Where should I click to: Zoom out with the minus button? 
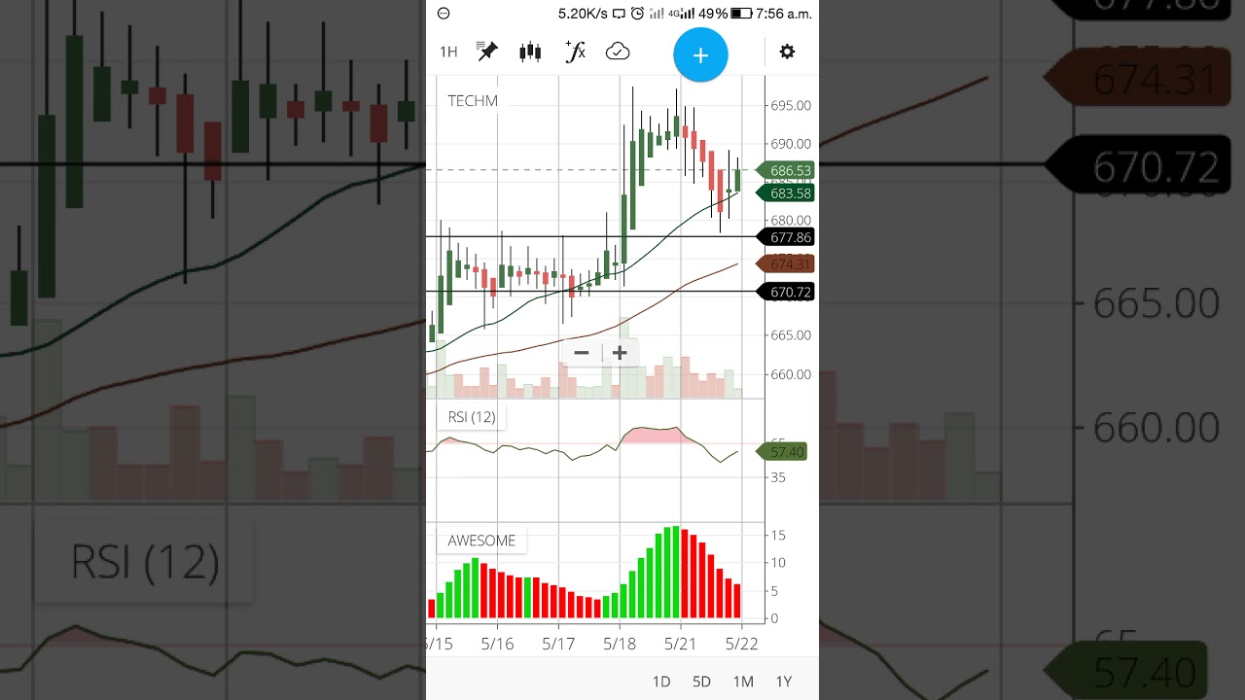pyautogui.click(x=582, y=353)
